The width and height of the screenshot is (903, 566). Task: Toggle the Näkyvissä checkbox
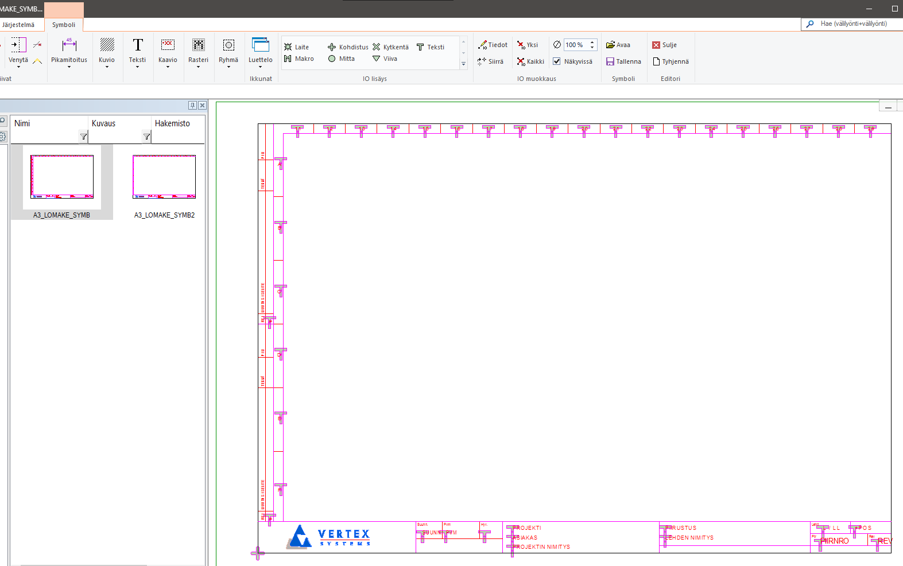(557, 61)
